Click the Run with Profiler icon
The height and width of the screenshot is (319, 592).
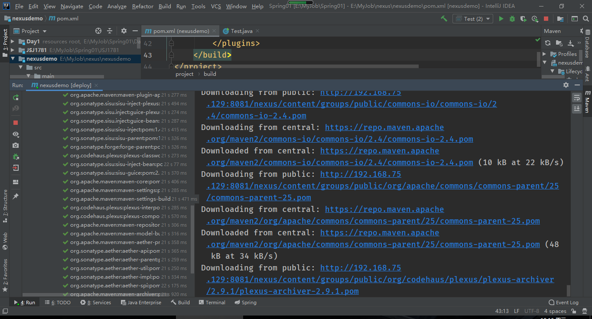(x=535, y=19)
